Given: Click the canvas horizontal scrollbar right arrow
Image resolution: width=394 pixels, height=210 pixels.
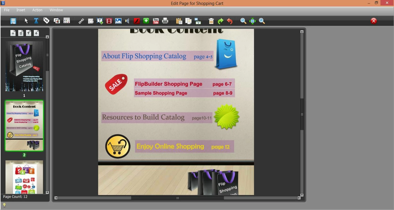Looking at the screenshot, I should pos(299,198).
